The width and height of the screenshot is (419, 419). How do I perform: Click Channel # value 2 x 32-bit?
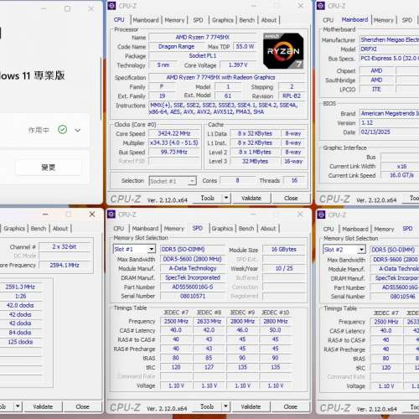[x=65, y=246]
